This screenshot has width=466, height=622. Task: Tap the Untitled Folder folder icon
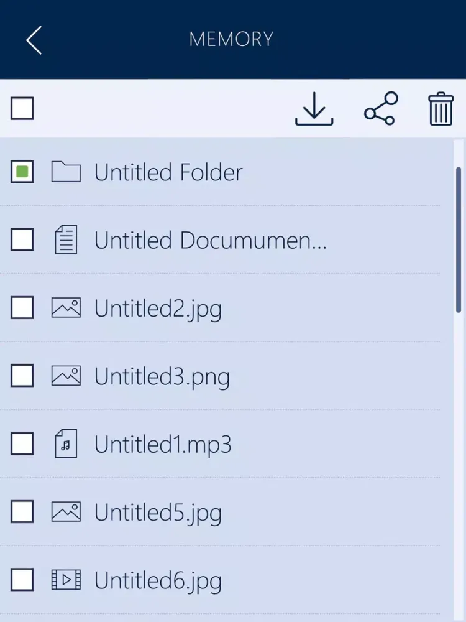66,172
